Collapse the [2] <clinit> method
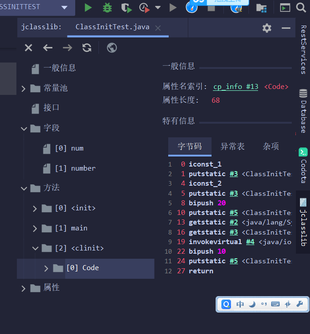The image size is (310, 334). coord(35,248)
